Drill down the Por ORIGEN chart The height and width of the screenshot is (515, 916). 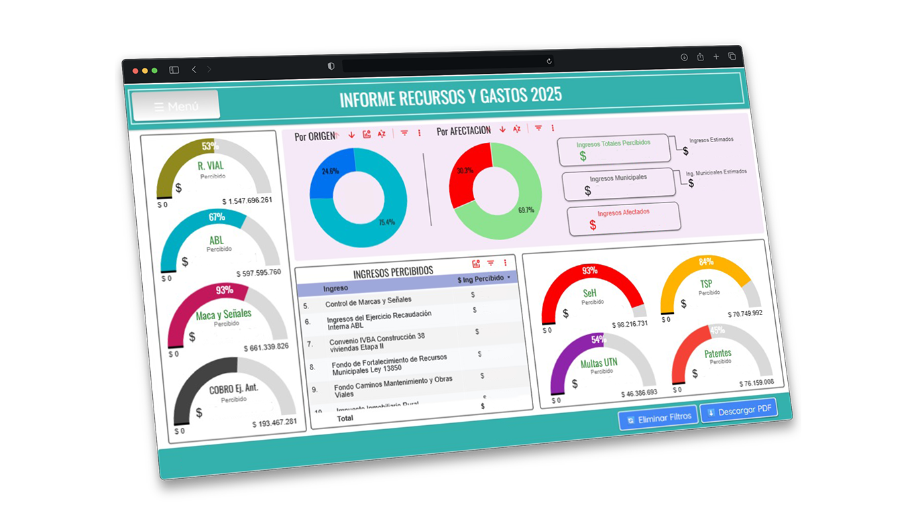click(351, 135)
